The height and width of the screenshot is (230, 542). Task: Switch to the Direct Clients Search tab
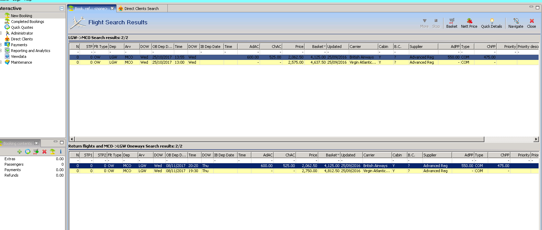[141, 9]
